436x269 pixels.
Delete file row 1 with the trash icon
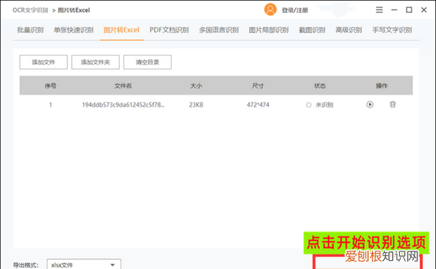coord(392,105)
